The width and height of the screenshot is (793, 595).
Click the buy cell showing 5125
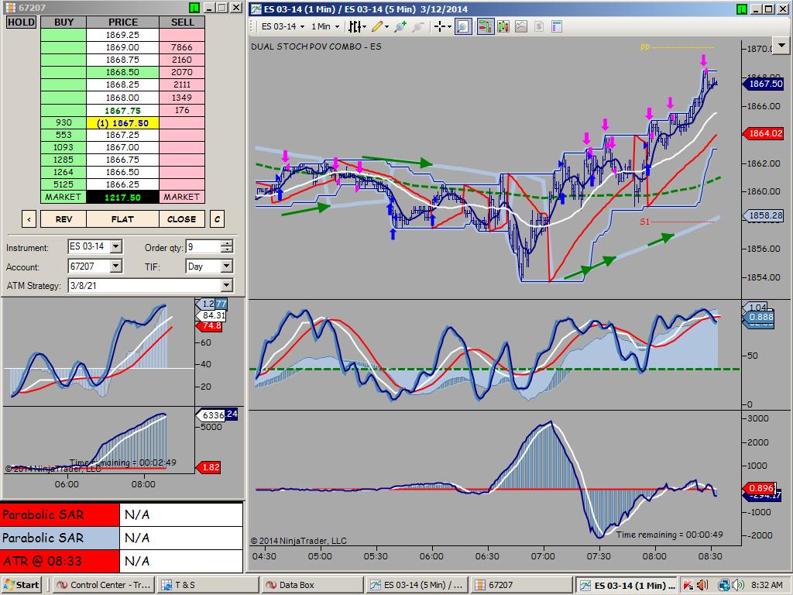(64, 184)
